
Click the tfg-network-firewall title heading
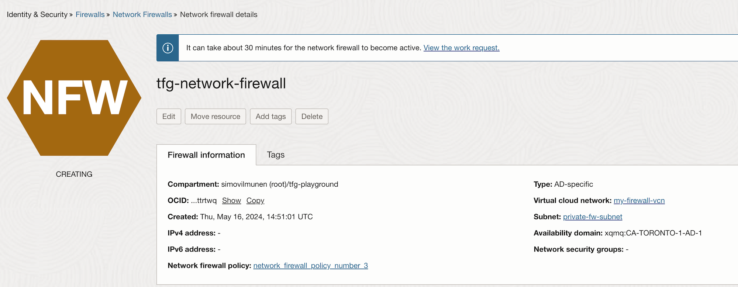(221, 83)
